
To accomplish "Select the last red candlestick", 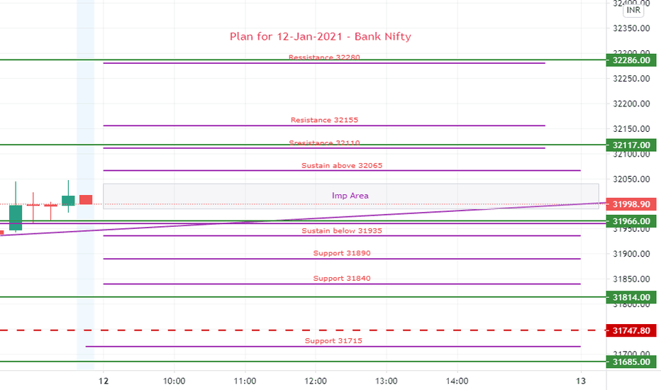I will [x=86, y=200].
